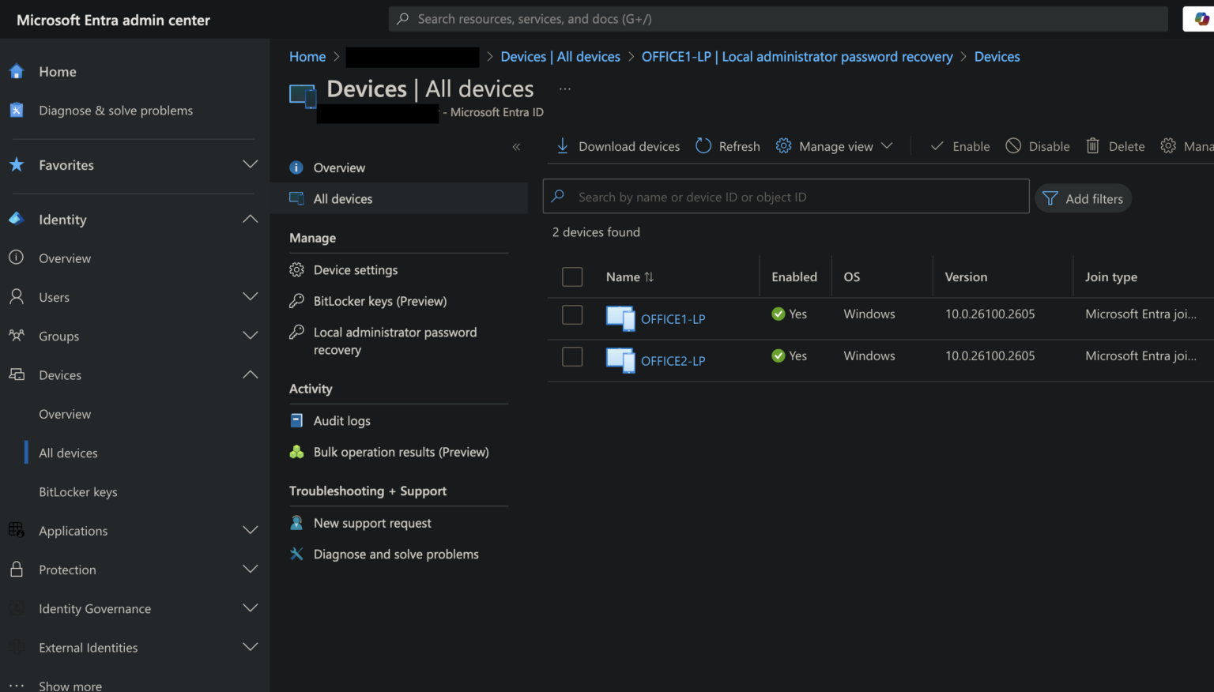Select Local administrator password recovery
Screen dimensions: 1214x692
[x=395, y=340]
